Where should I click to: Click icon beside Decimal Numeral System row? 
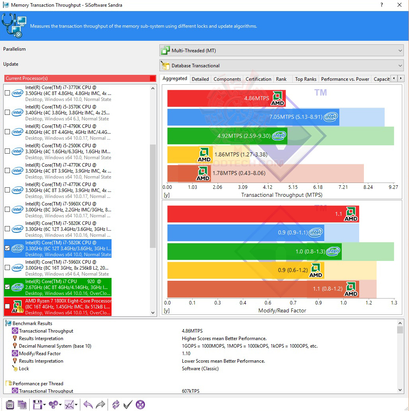point(15,346)
